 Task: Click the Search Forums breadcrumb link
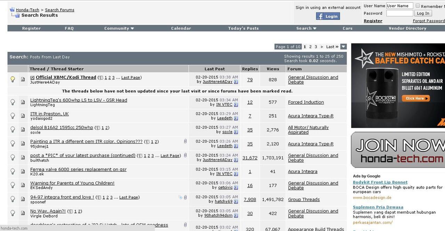[x=59, y=10]
